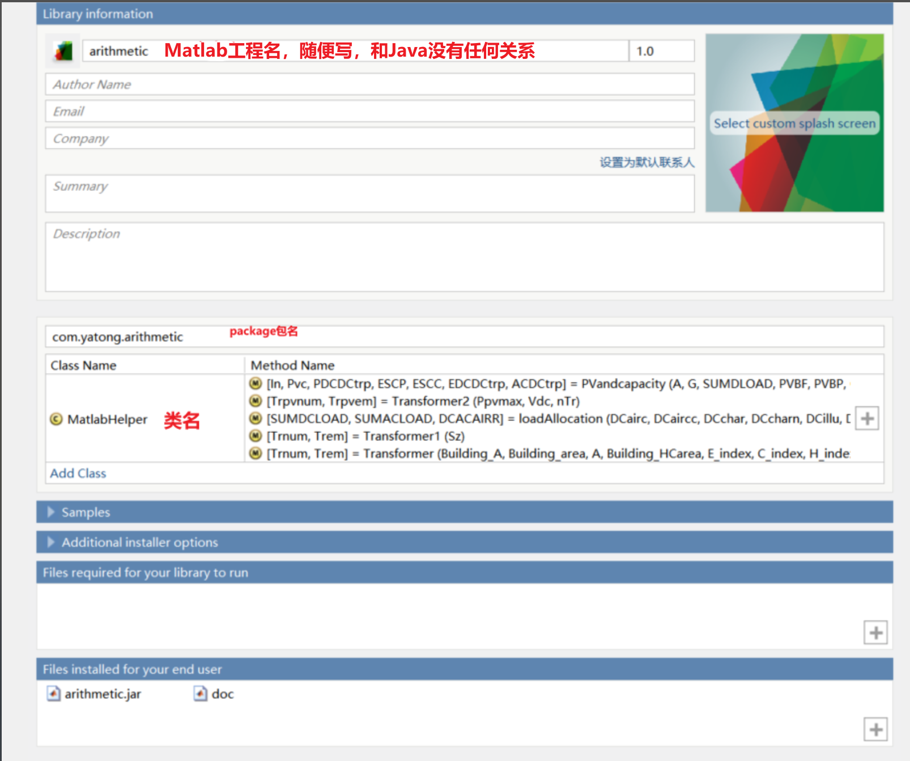Click the set default contact link
The image size is (910, 761).
pos(647,163)
